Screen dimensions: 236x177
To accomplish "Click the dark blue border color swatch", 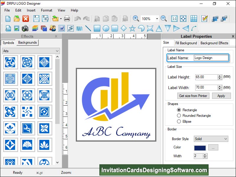I will (200, 147).
